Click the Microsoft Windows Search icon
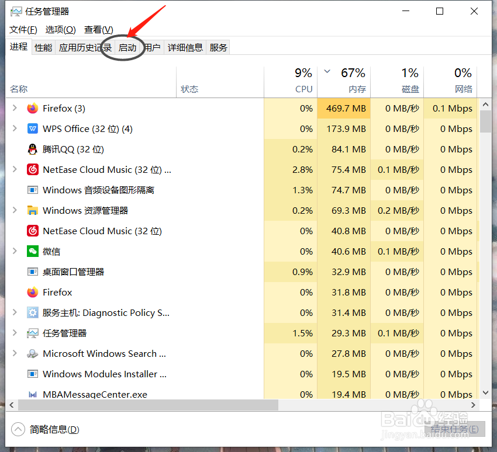 [x=33, y=353]
